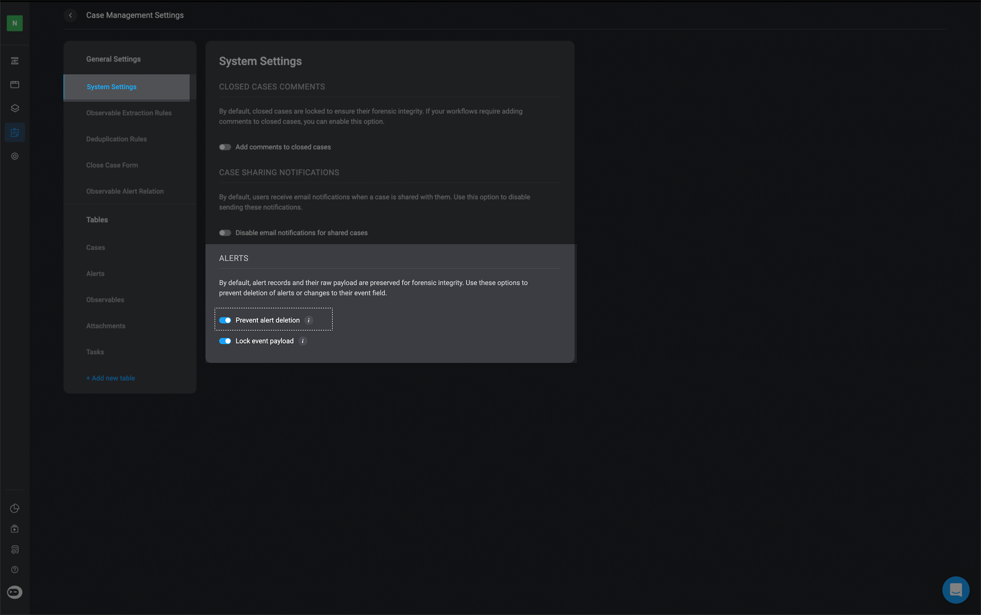Screen dimensions: 981x615
Task: Open the workflow sliders icon in sidebar
Action: pyautogui.click(x=15, y=61)
